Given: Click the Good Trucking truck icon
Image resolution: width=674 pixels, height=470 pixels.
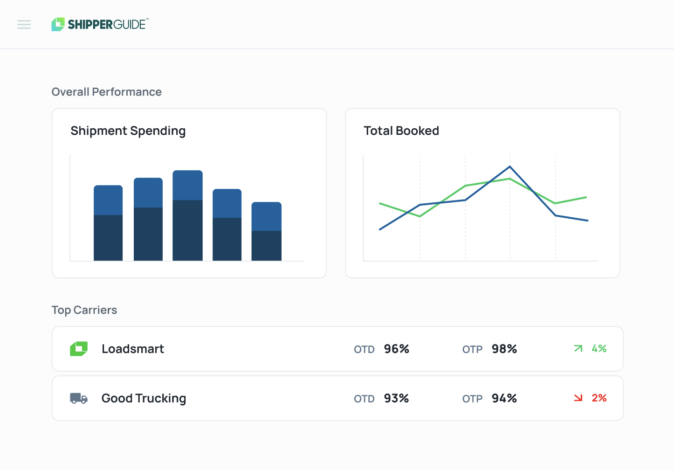Looking at the screenshot, I should click(x=79, y=398).
